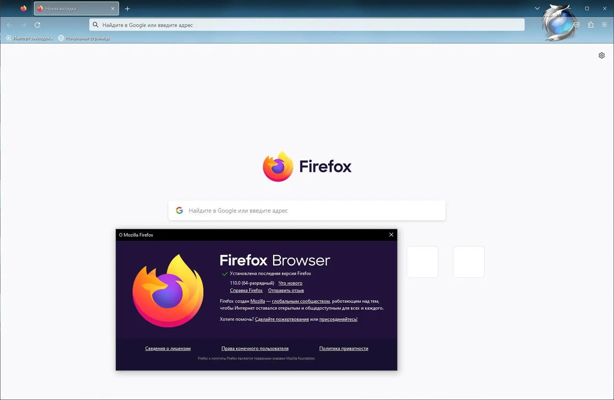Reload the current page

[37, 25]
